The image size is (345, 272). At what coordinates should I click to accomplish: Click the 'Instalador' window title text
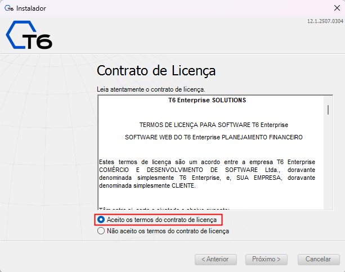pyautogui.click(x=31, y=8)
